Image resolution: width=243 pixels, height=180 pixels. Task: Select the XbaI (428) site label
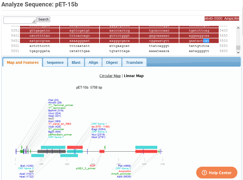click(x=55, y=127)
